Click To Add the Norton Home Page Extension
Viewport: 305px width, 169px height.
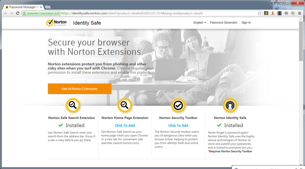(125, 126)
